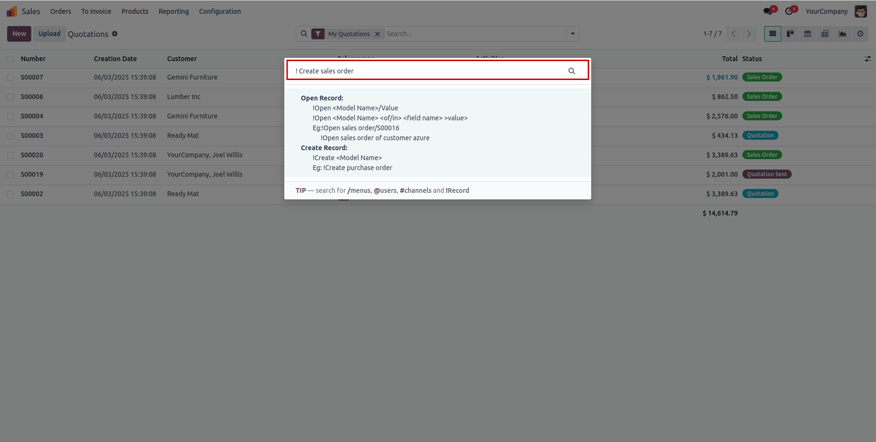
Task: Switch to Kanban view
Action: pyautogui.click(x=790, y=34)
